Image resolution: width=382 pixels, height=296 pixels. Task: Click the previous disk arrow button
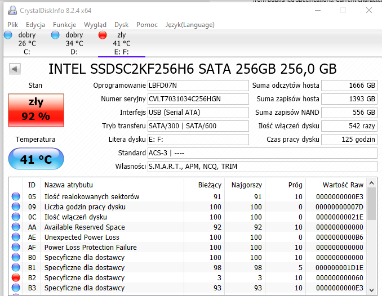coord(15,69)
